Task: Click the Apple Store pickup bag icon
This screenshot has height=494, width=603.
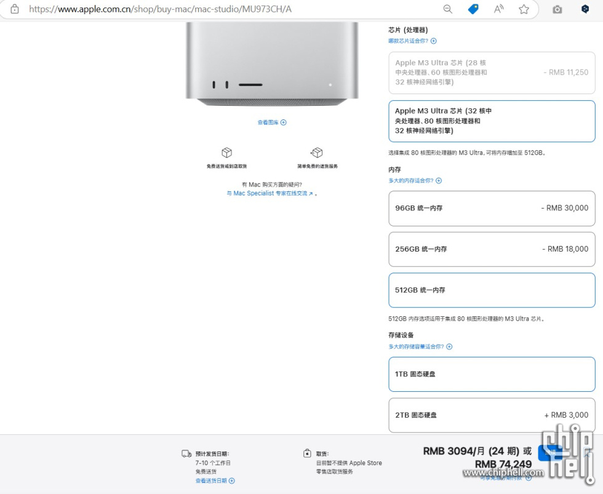Action: 307,453
